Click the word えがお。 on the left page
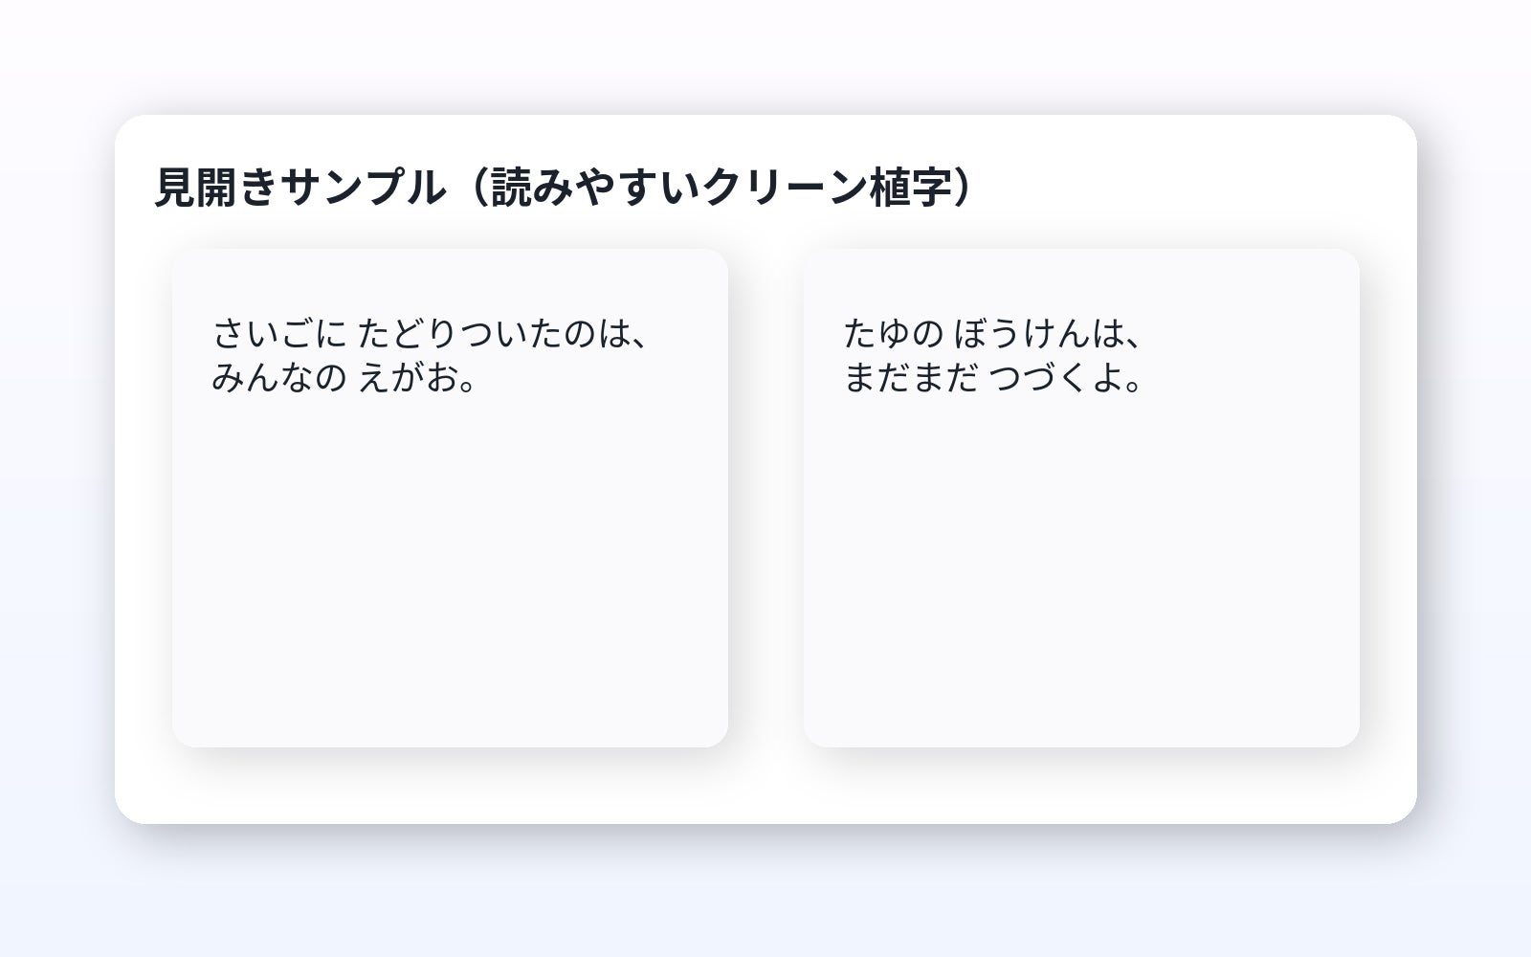Viewport: 1531px width, 957px height. tap(418, 378)
